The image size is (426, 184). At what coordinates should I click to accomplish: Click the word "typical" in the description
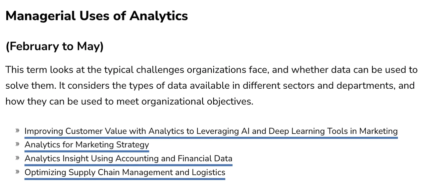pyautogui.click(x=118, y=70)
